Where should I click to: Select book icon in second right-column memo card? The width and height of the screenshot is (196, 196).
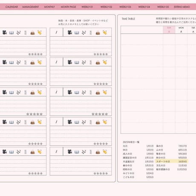77,63
